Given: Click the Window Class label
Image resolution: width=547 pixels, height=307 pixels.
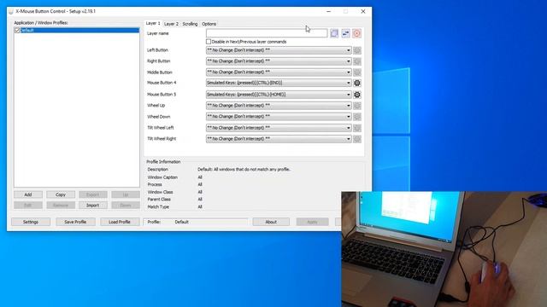Looking at the screenshot, I should (x=160, y=192).
